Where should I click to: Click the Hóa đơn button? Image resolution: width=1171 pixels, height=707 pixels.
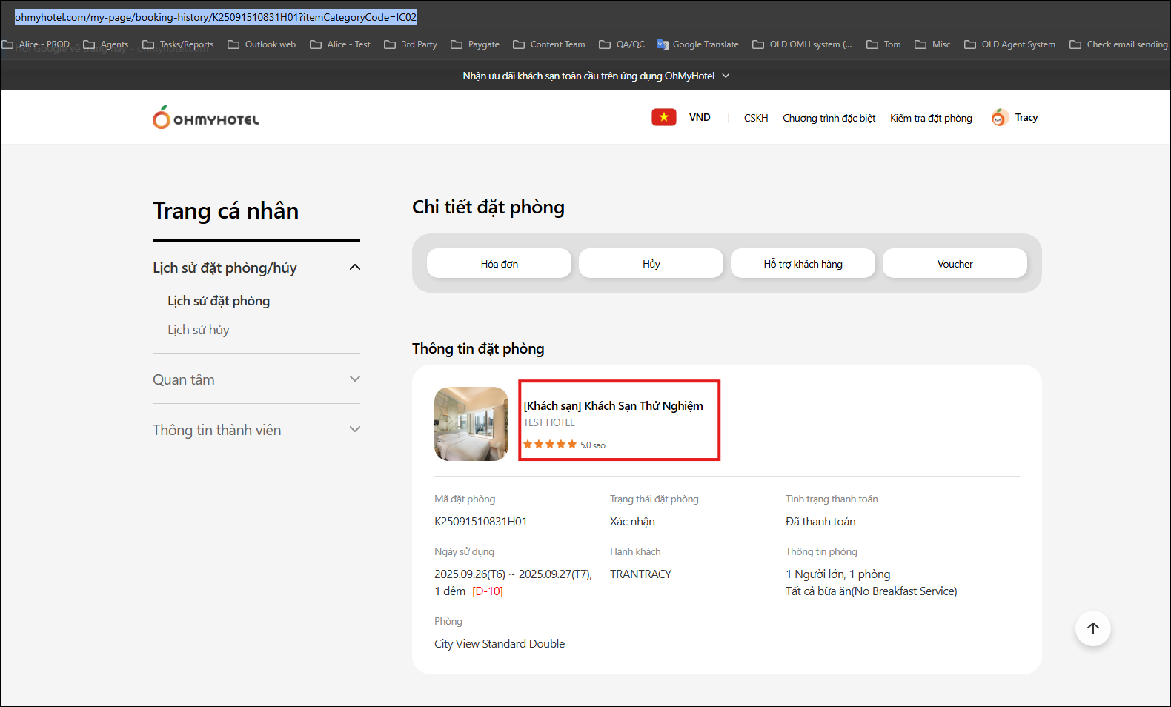[x=499, y=264]
